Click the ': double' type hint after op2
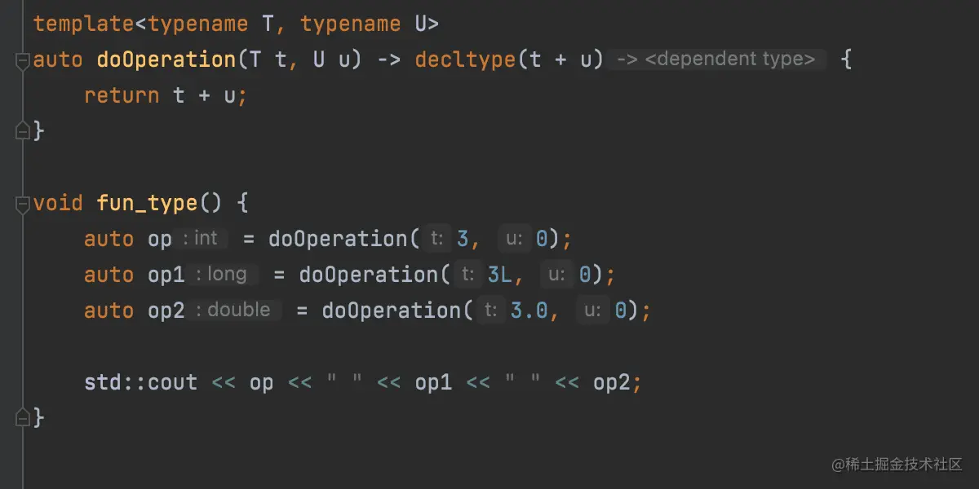 (233, 311)
